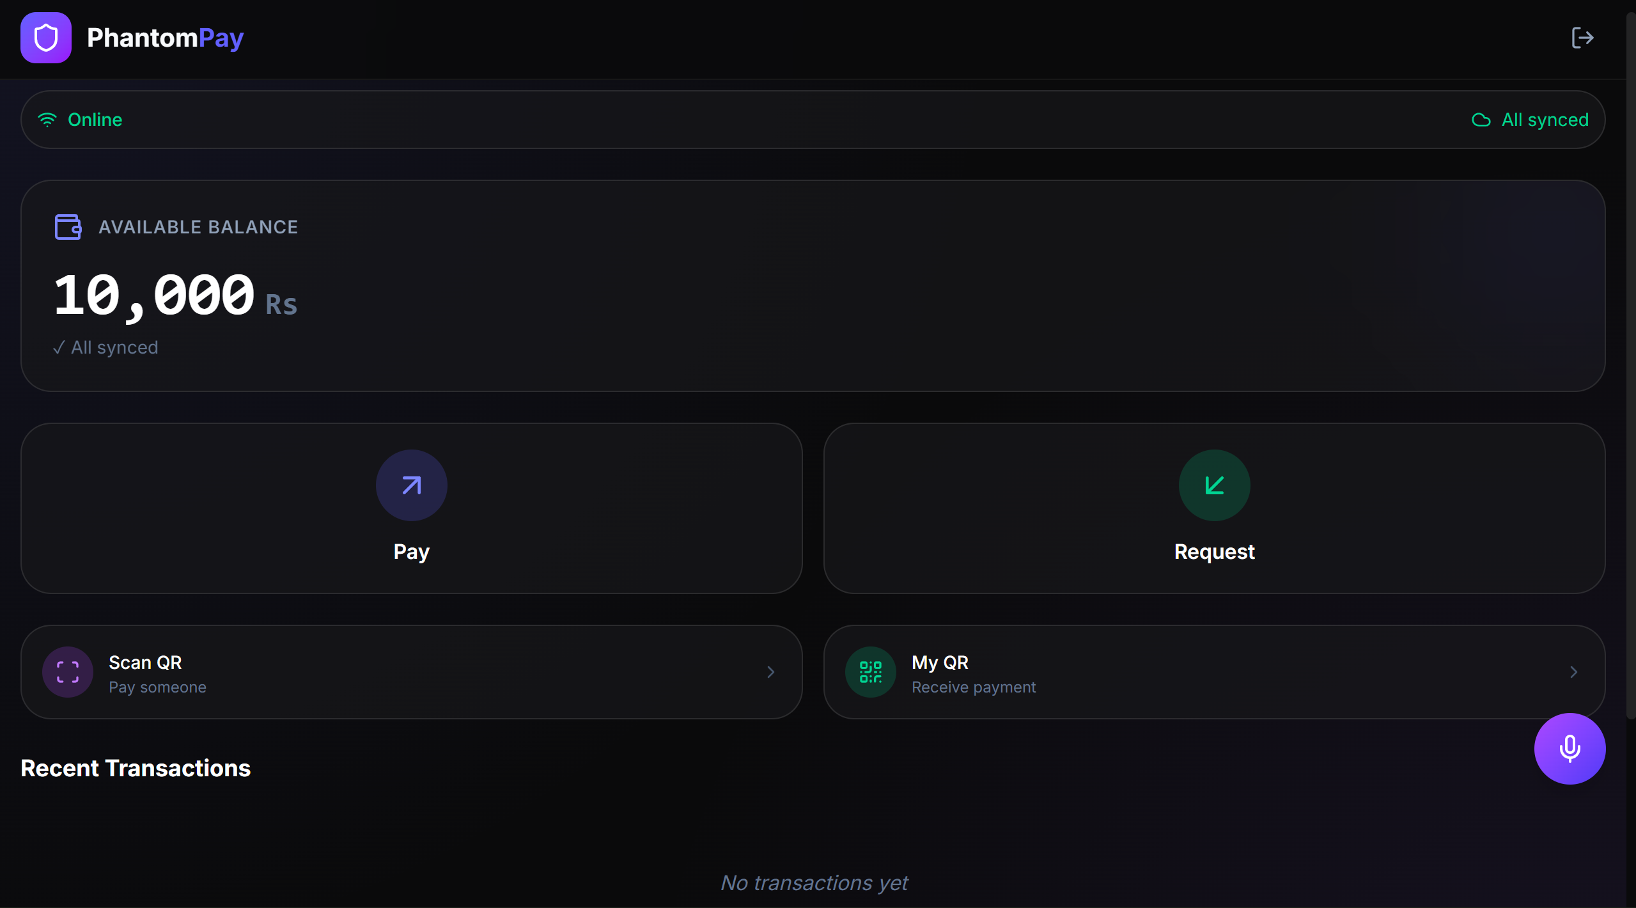Open the Pay someone option
Viewport: 1636px width, 908px height.
[157, 687]
